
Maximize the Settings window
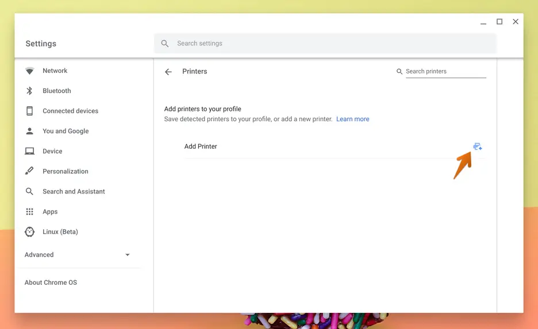pyautogui.click(x=499, y=22)
